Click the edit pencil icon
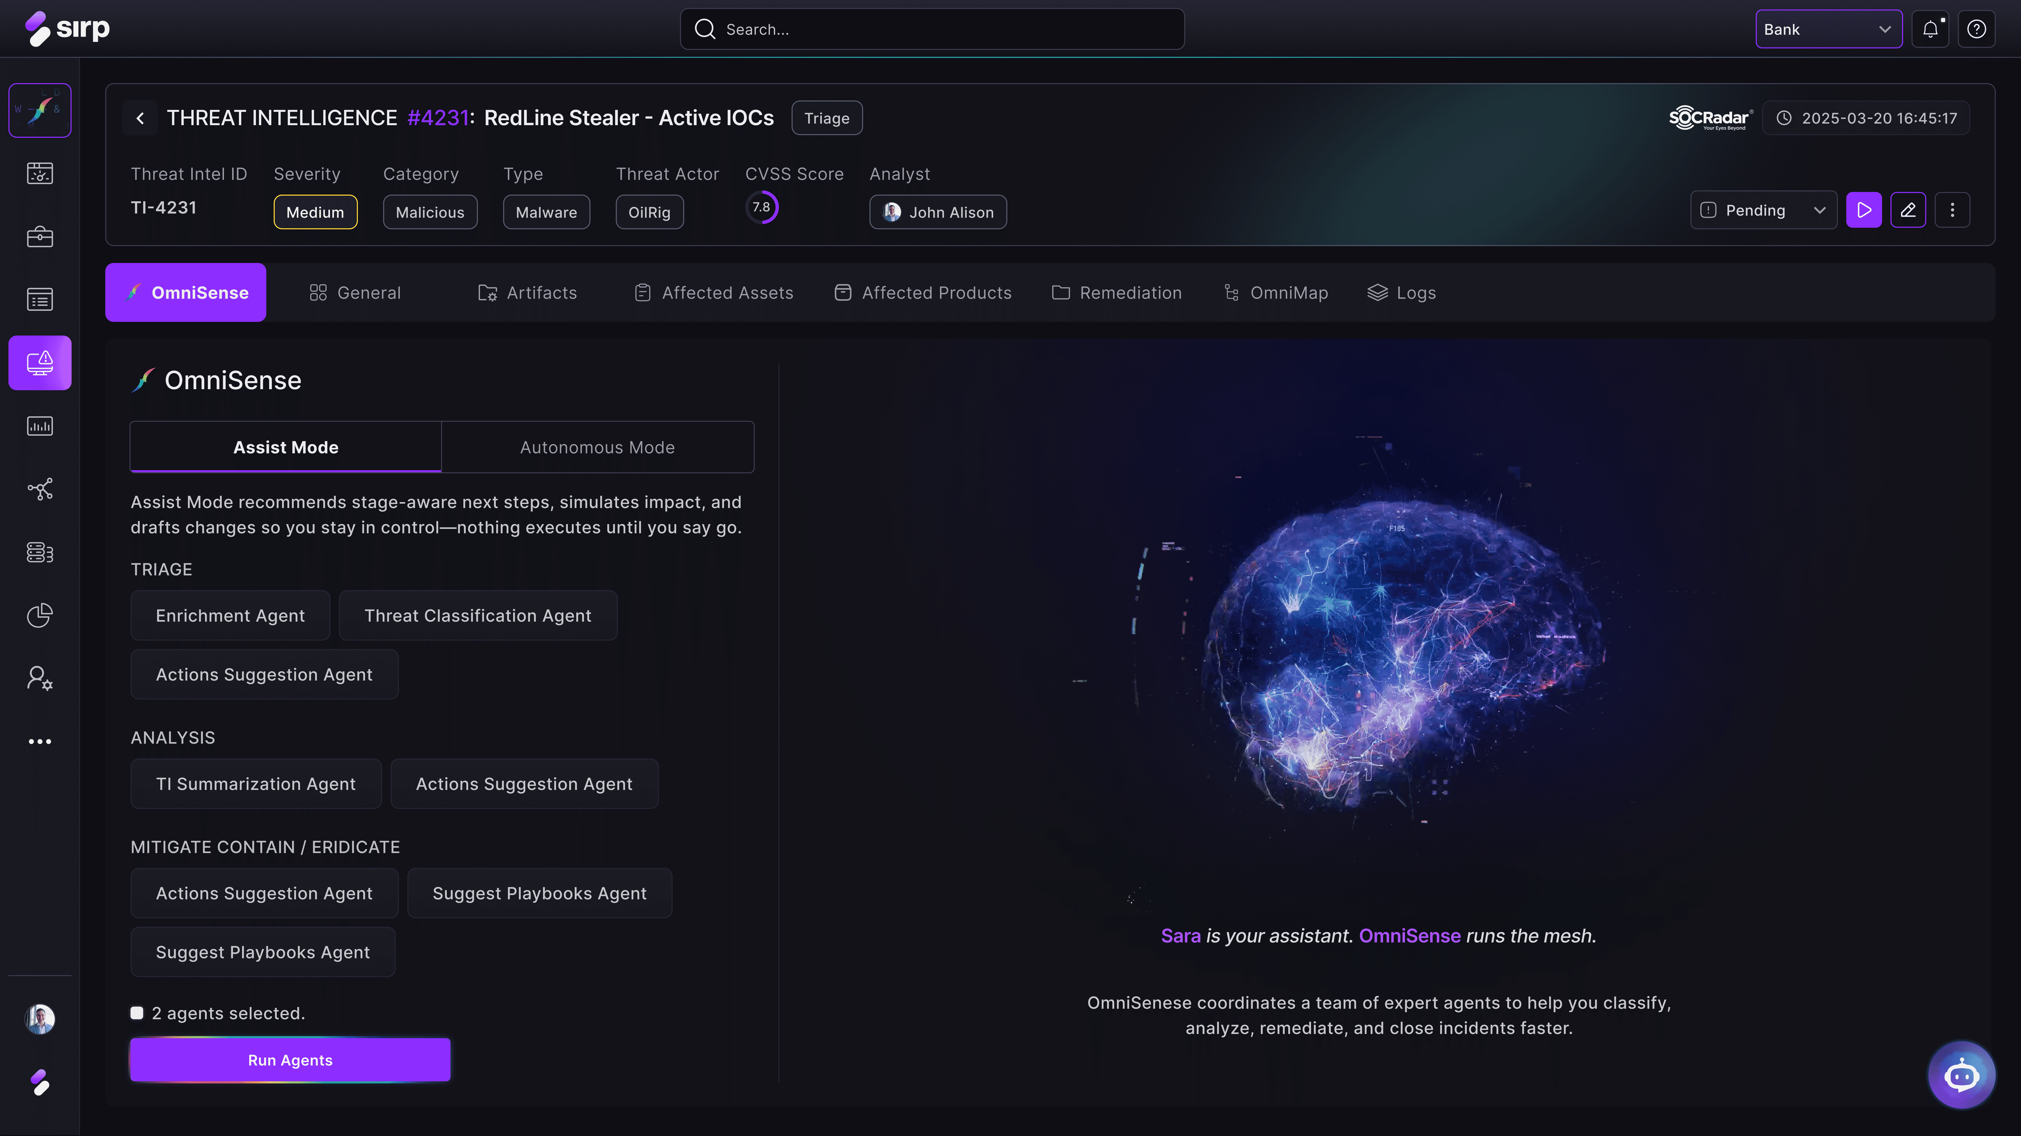Screen dimensions: 2021x1136 tap(1908, 210)
